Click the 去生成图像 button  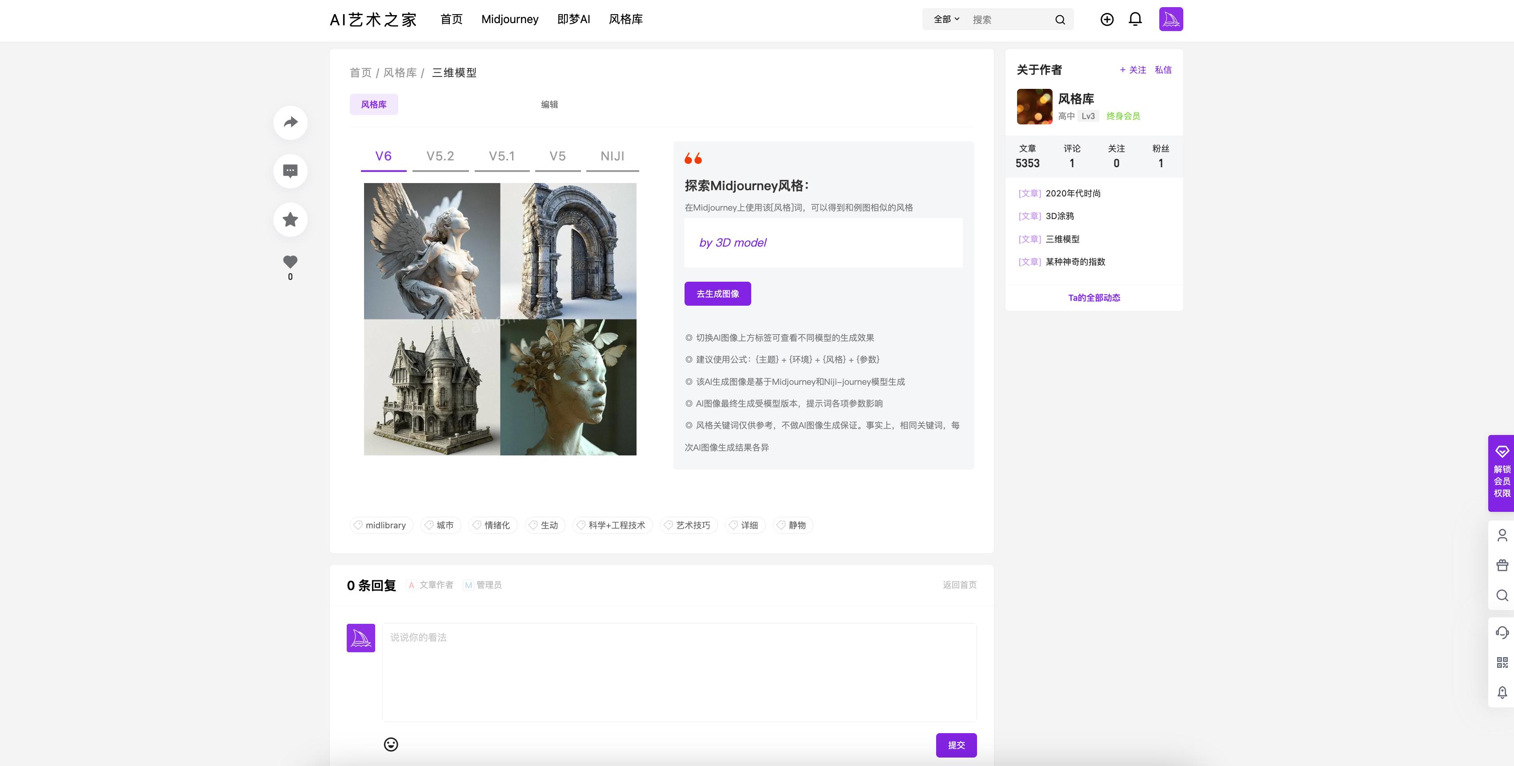click(717, 293)
